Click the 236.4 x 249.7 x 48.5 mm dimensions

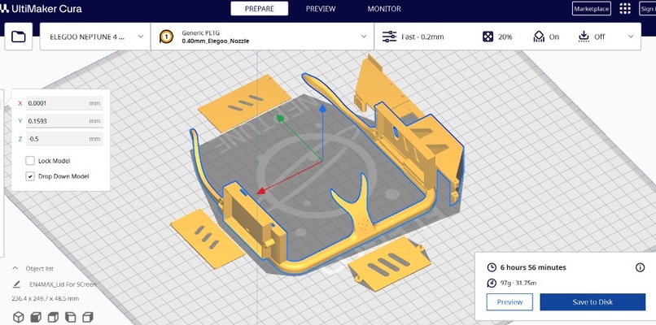pos(46,299)
